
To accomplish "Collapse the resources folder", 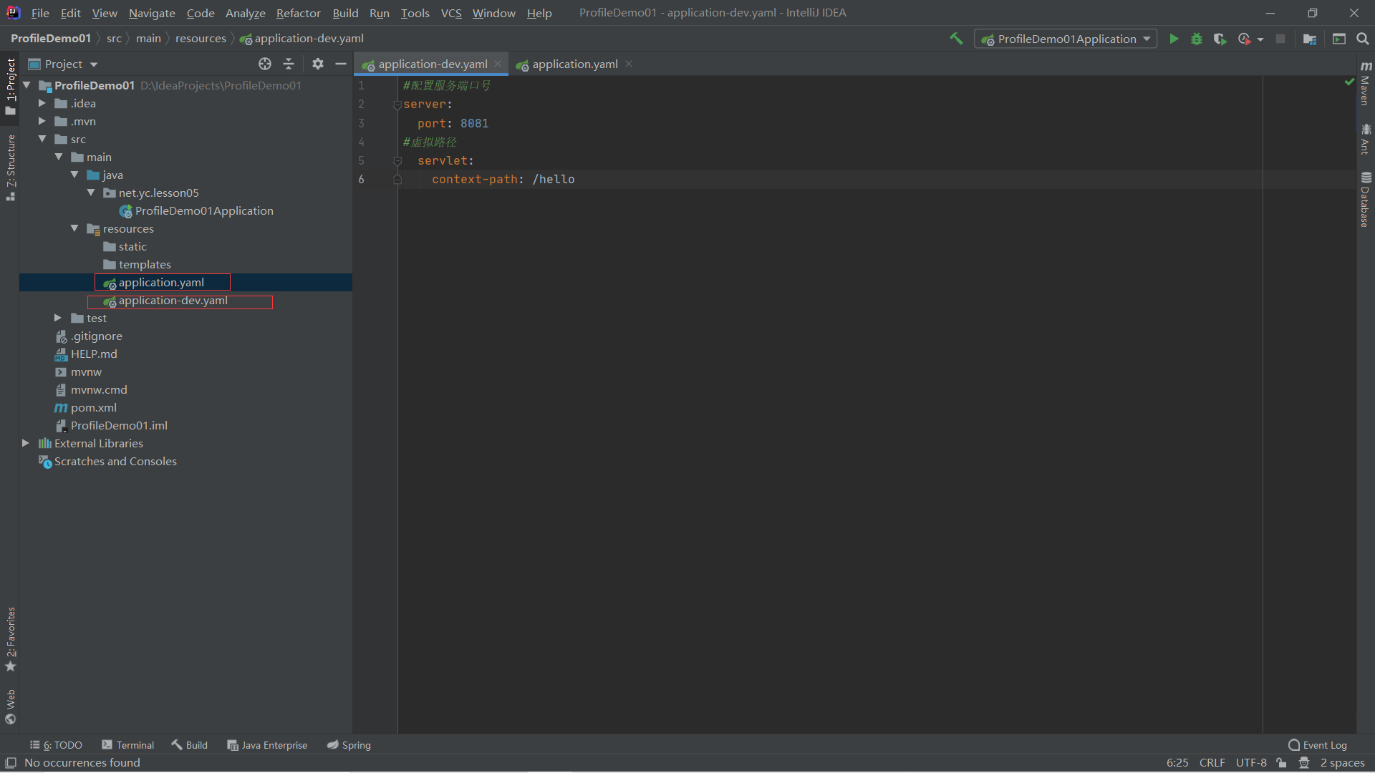I will tap(74, 228).
